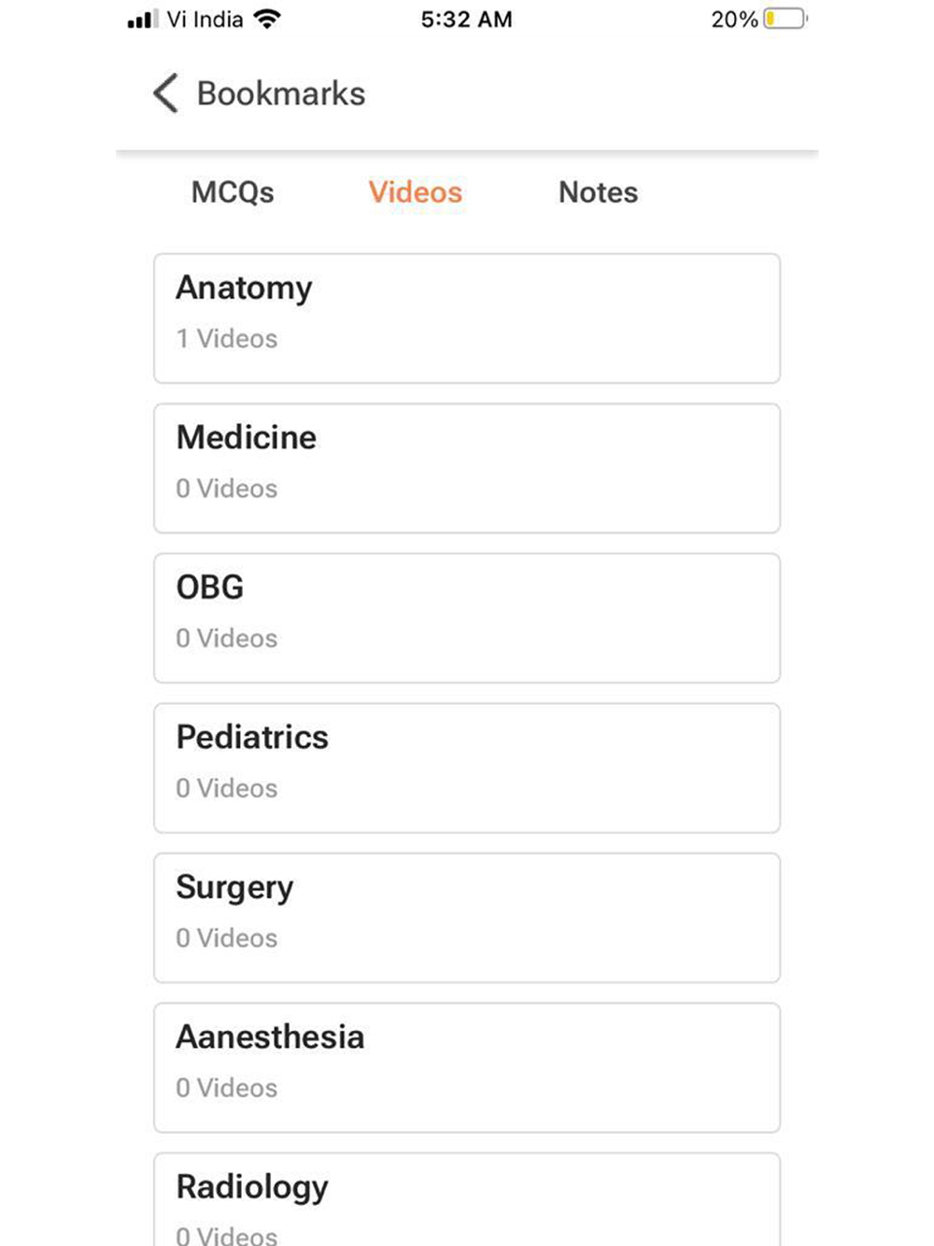Tap the back arrow icon
The width and height of the screenshot is (934, 1246).
pyautogui.click(x=165, y=93)
